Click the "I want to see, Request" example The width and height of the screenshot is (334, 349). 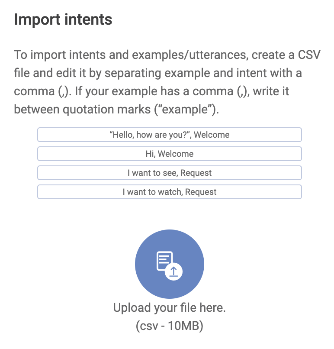click(169, 173)
